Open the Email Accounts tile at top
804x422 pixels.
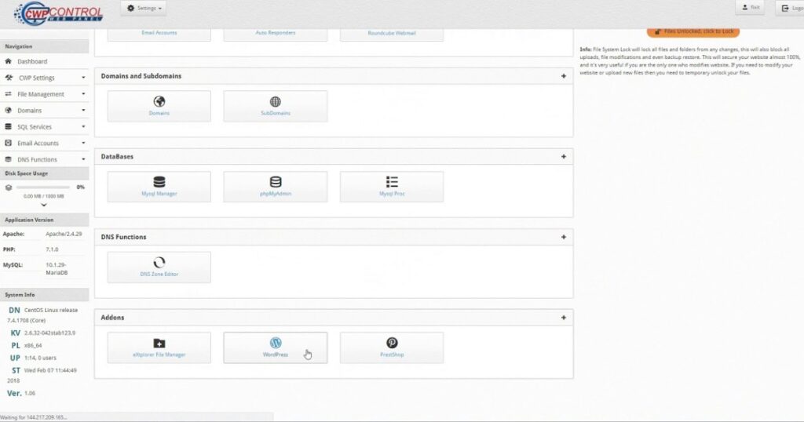(x=159, y=34)
